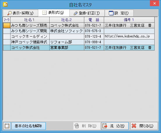Sort by the 社名2 column header
Screen dimensions: 161x133
pos(67,20)
